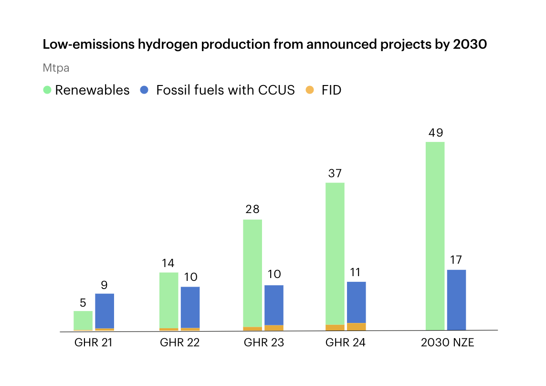Click the blue GHR 24 bar labeled 11
Viewport: 546px width, 386px height.
click(356, 302)
